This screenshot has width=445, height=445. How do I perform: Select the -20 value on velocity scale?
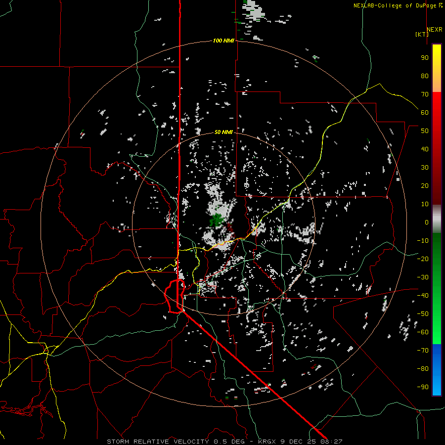pyautogui.click(x=423, y=259)
